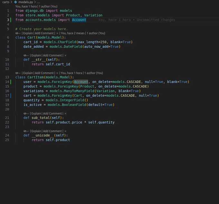This screenshot has width=219, height=204.
Task: Dismiss code lens above class CartItem
Action: 57,73
